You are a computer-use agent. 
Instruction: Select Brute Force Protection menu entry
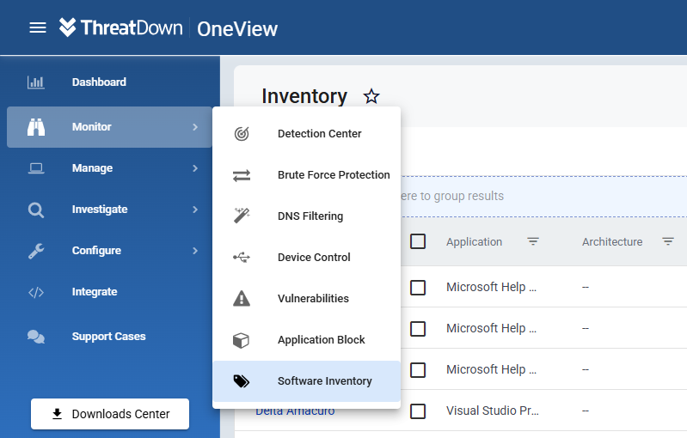307,175
